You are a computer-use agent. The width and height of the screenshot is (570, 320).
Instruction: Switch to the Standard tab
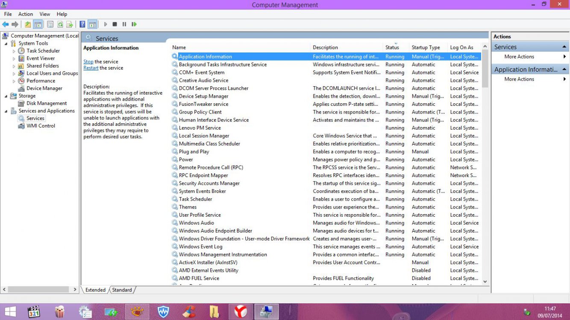point(122,290)
